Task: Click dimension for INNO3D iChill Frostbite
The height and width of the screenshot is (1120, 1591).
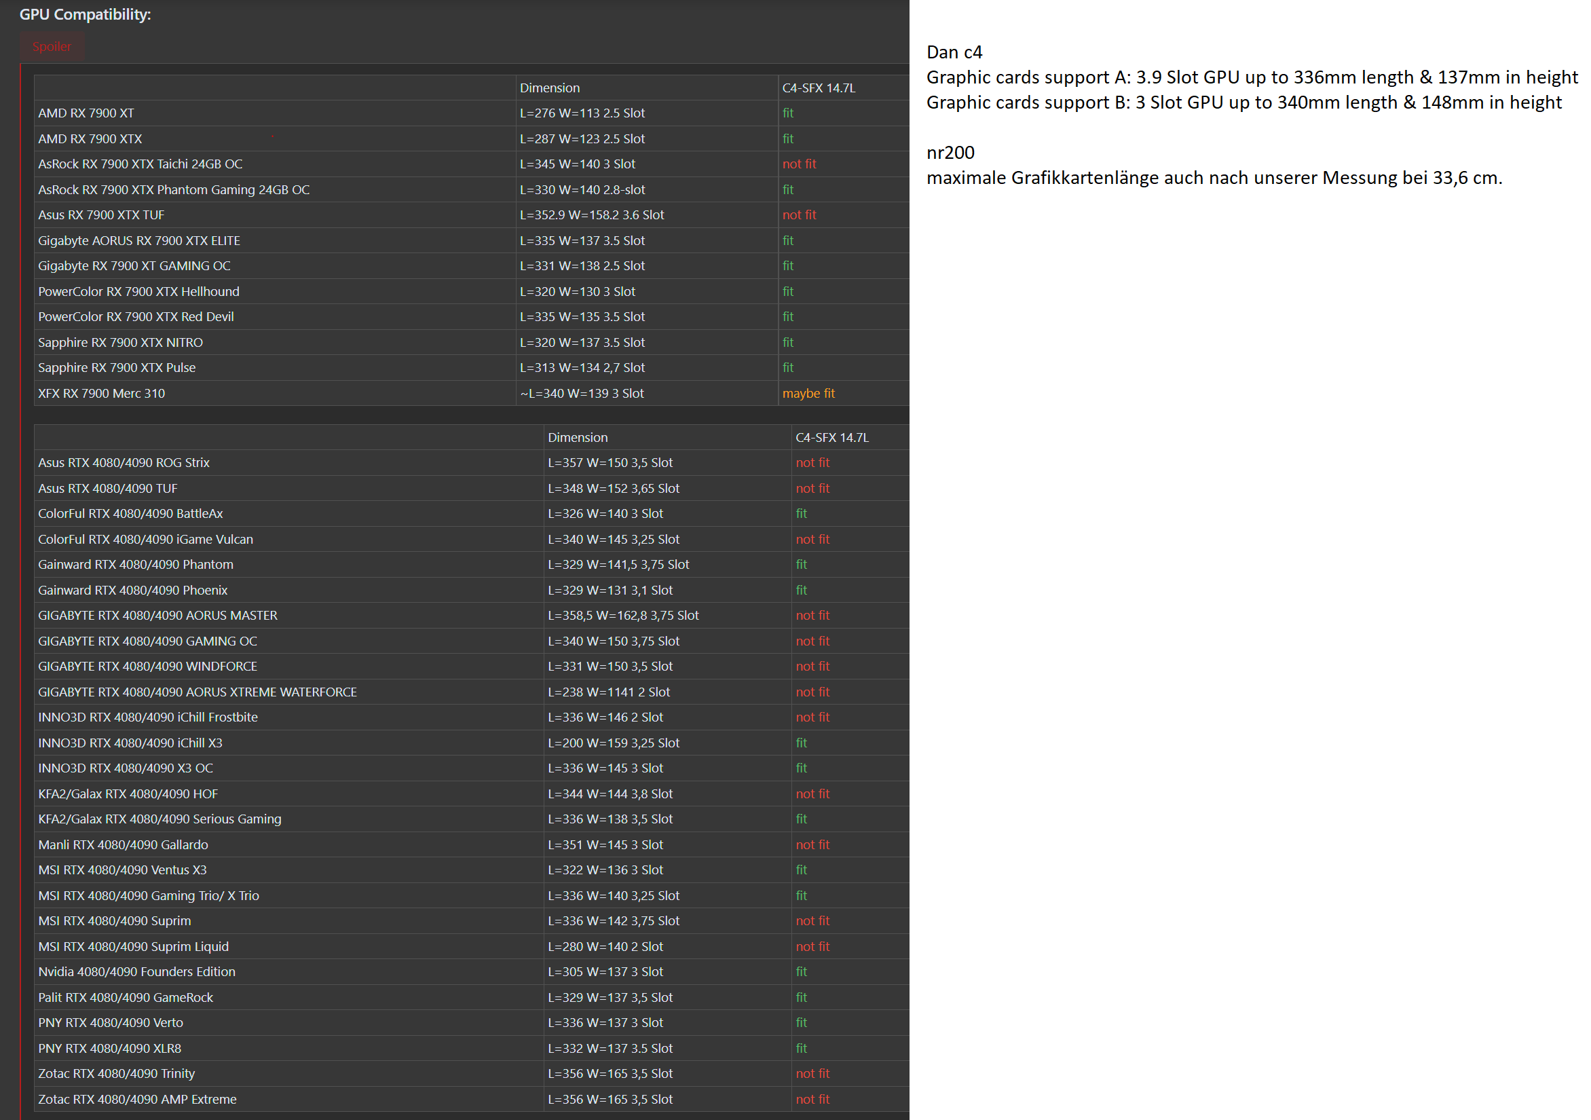Action: pyautogui.click(x=605, y=717)
